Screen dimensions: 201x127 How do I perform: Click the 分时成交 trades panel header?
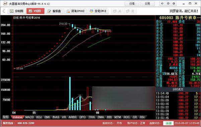pyautogui.click(x=178, y=89)
